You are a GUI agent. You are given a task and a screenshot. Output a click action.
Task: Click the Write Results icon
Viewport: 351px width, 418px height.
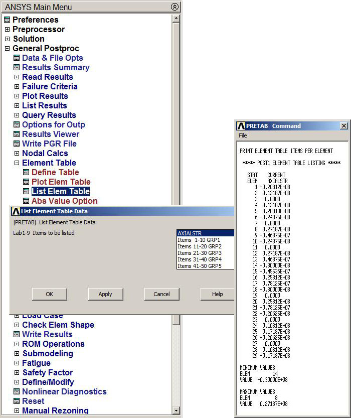coord(17,335)
